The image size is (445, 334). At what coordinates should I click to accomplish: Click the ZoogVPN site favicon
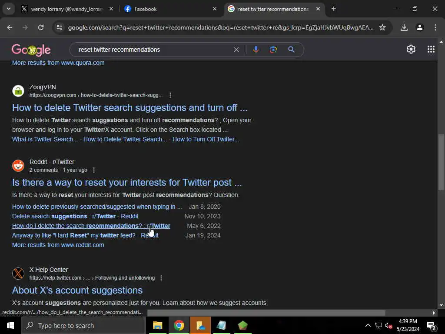pos(18,91)
